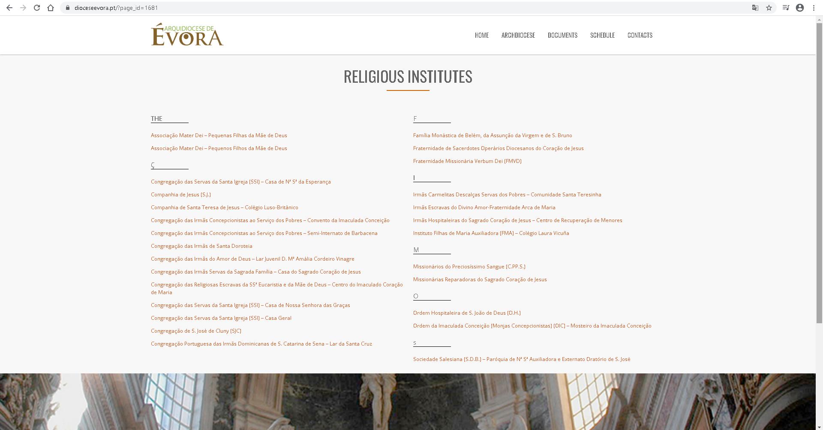Screen dimensions: 823x430
Task: Open the ARCHDIOCESE menu item
Action: [x=518, y=35]
